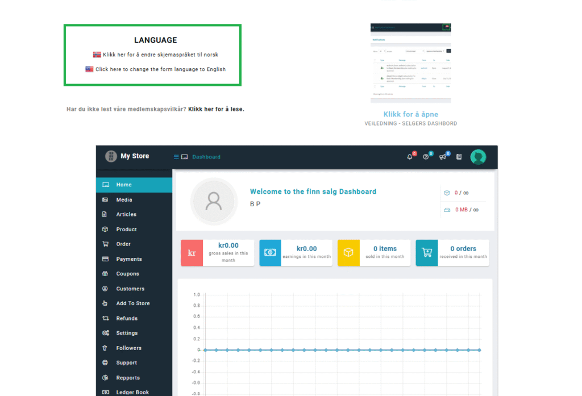
Task: Select Payments in the sidebar
Action: pyautogui.click(x=129, y=259)
